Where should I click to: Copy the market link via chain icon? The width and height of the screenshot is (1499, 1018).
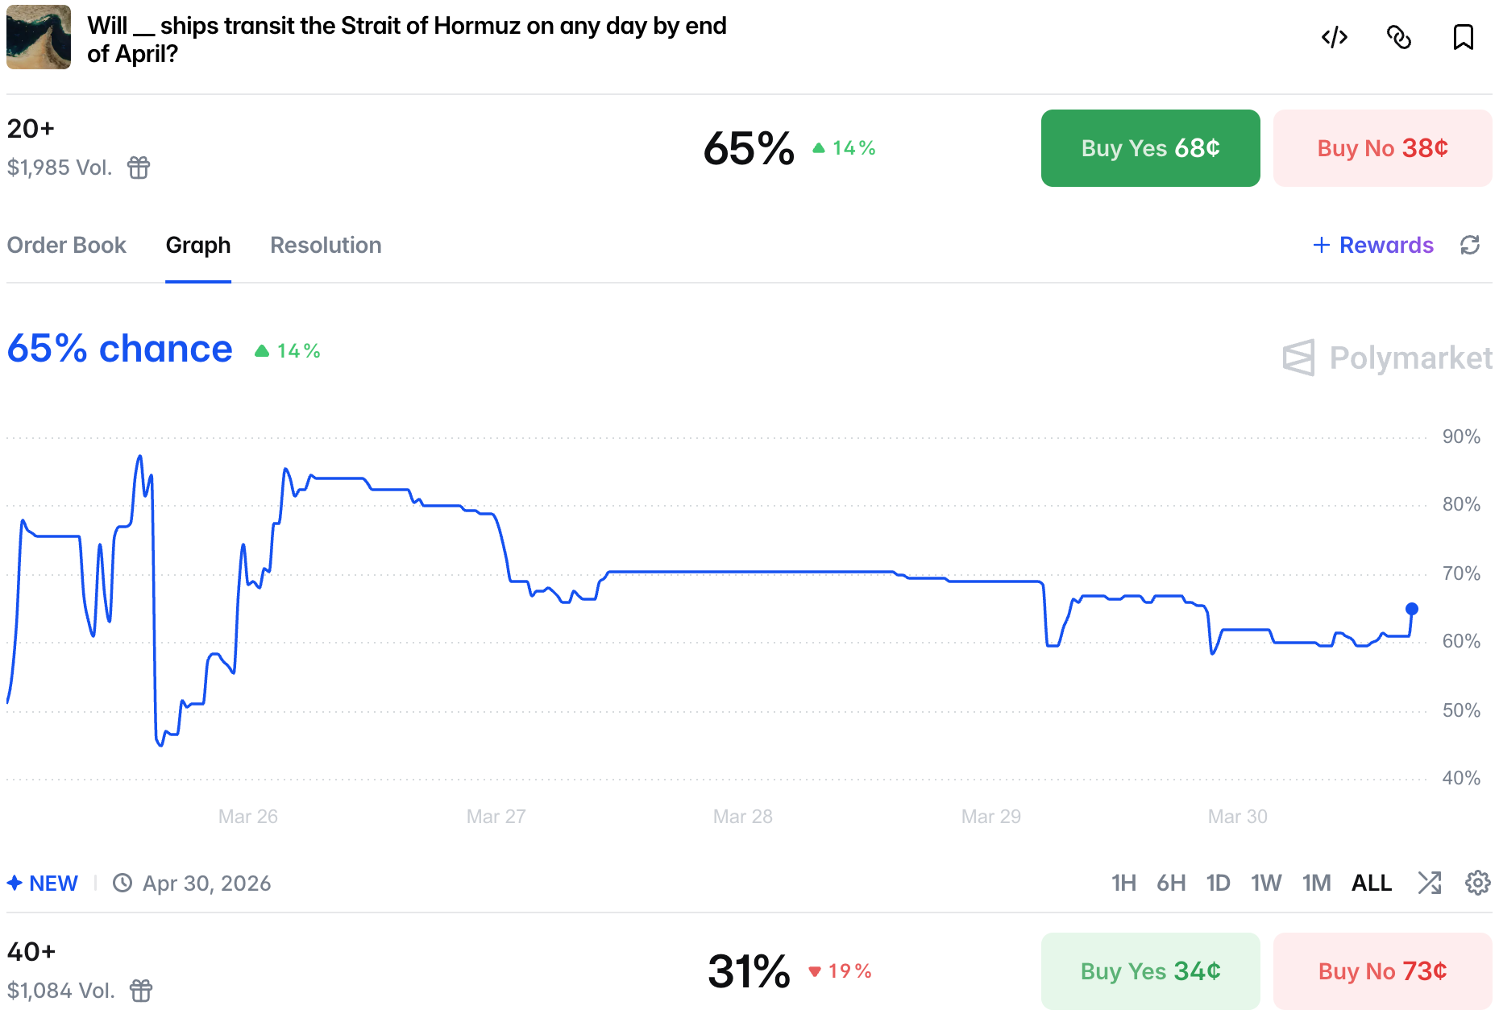pos(1399,38)
